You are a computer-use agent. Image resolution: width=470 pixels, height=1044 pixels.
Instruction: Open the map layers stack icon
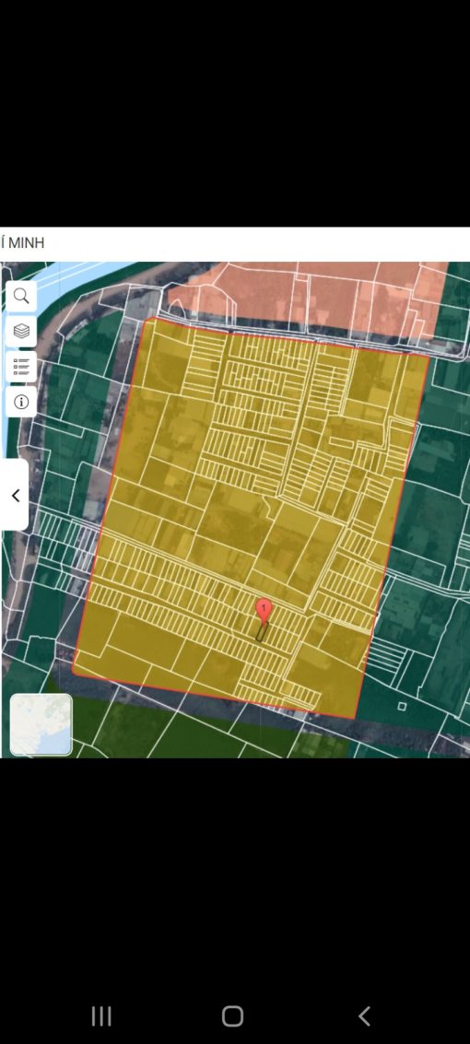pos(21,331)
